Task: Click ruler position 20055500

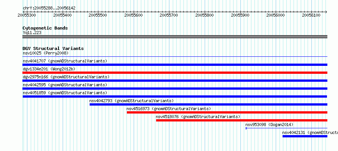Action: 98,15
